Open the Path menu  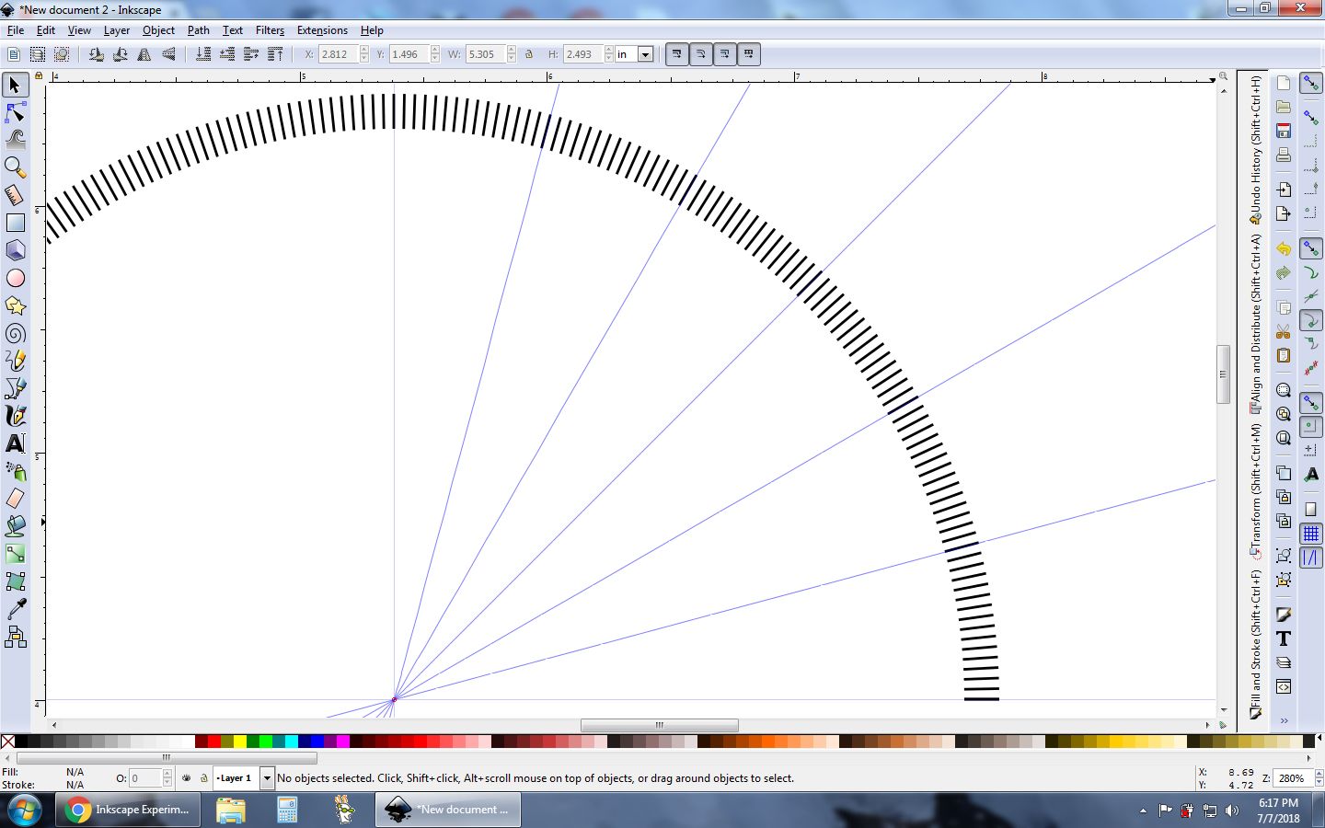[198, 30]
